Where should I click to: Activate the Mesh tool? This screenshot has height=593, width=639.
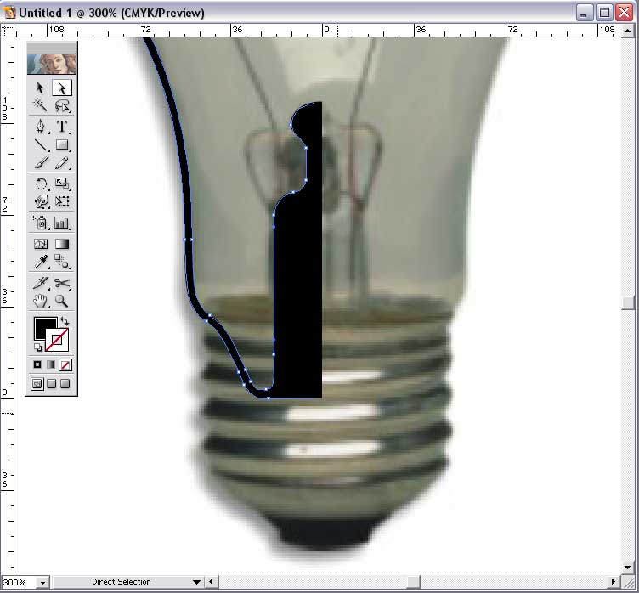coord(40,244)
